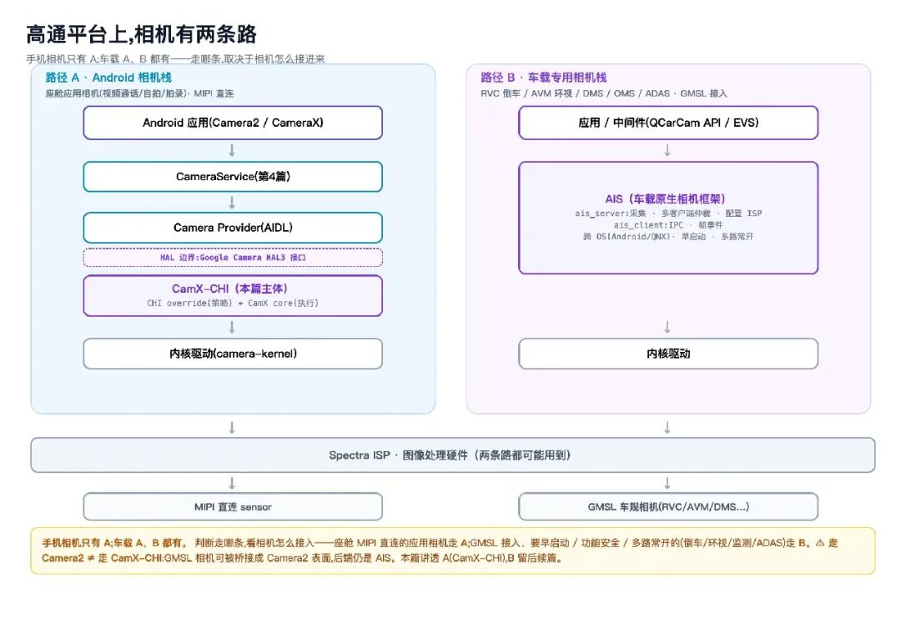Viewport: 901px width, 618px height.
Task: Click the title 高通平台上,相机有两条路
Action: (141, 34)
